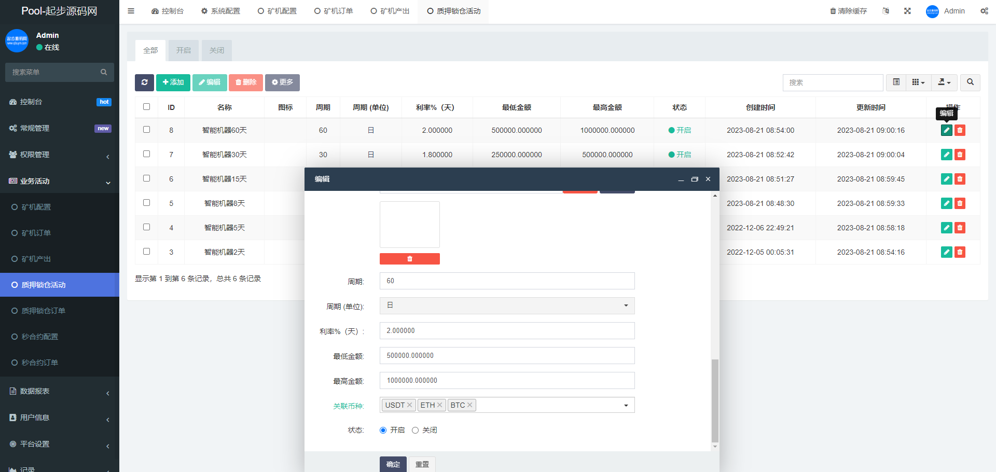
Task: Toggle the table card view icon
Action: (x=896, y=82)
